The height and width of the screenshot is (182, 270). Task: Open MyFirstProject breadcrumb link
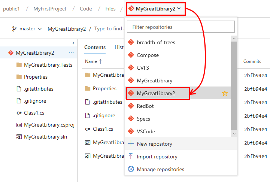click(50, 9)
